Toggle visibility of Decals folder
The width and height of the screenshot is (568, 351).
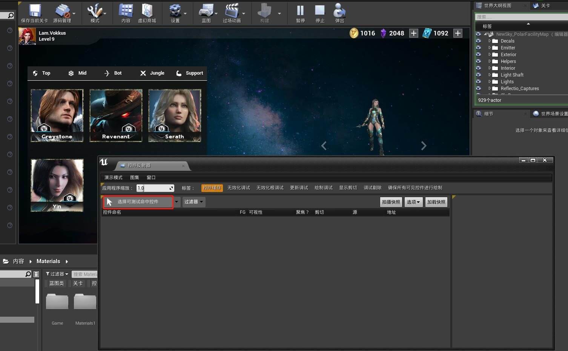(x=478, y=41)
